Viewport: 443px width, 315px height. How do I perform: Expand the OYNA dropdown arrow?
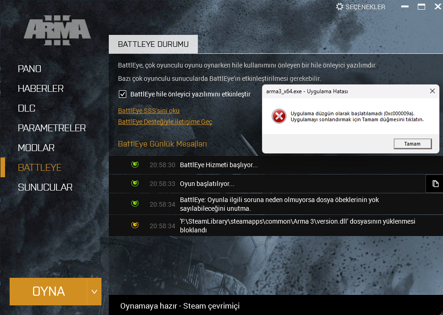[95, 292]
